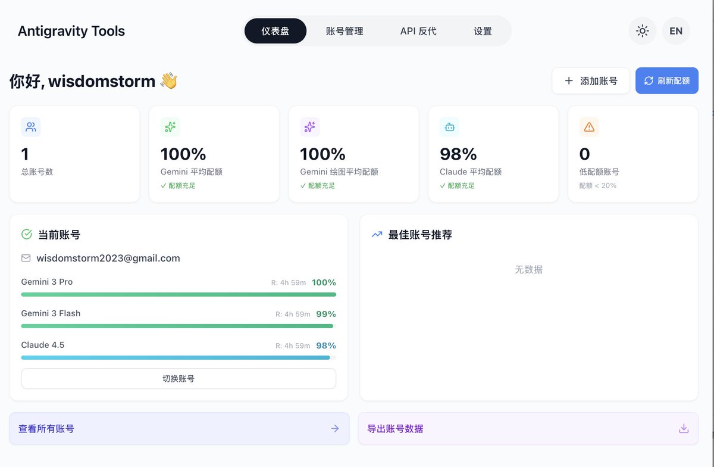Click the mail icon next to wisdomstorm2023@gmail.com

point(26,259)
